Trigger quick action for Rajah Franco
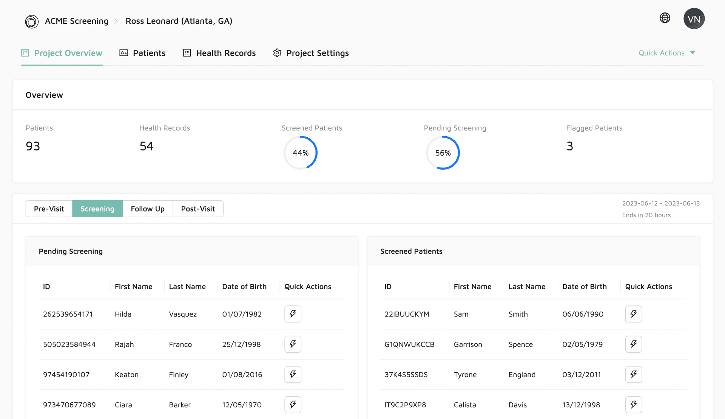Viewport: 725px width, 419px height. coord(293,344)
